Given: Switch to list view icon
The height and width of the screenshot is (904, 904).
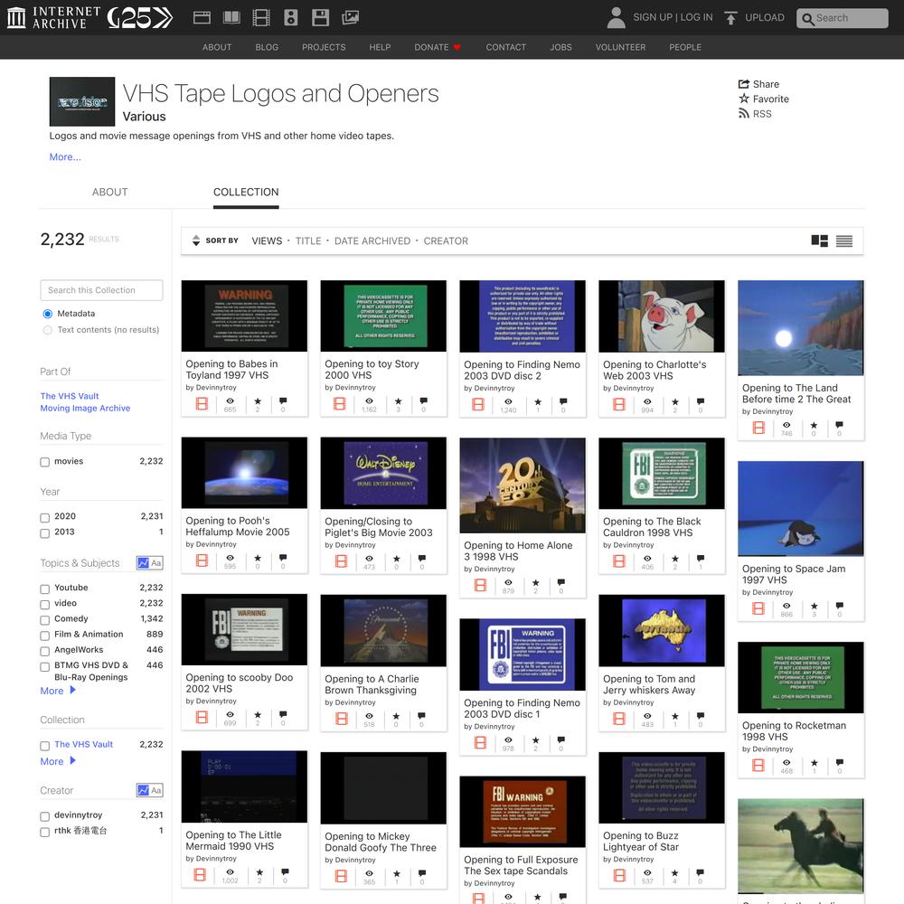Looking at the screenshot, I should [x=844, y=241].
